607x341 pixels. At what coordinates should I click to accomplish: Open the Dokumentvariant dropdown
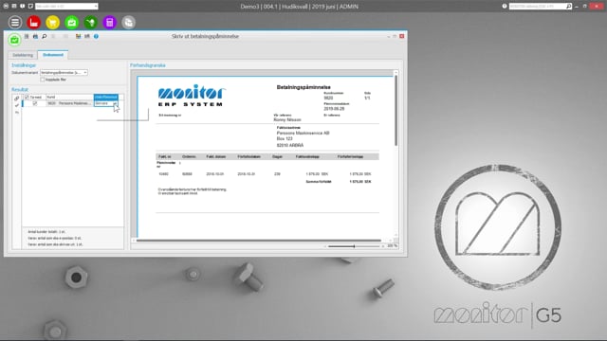[x=85, y=73]
